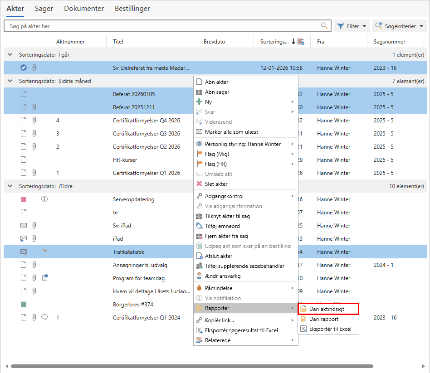The width and height of the screenshot is (430, 373).
Task: Click the red record icon on Serveropdatering row
Action: (x=24, y=199)
